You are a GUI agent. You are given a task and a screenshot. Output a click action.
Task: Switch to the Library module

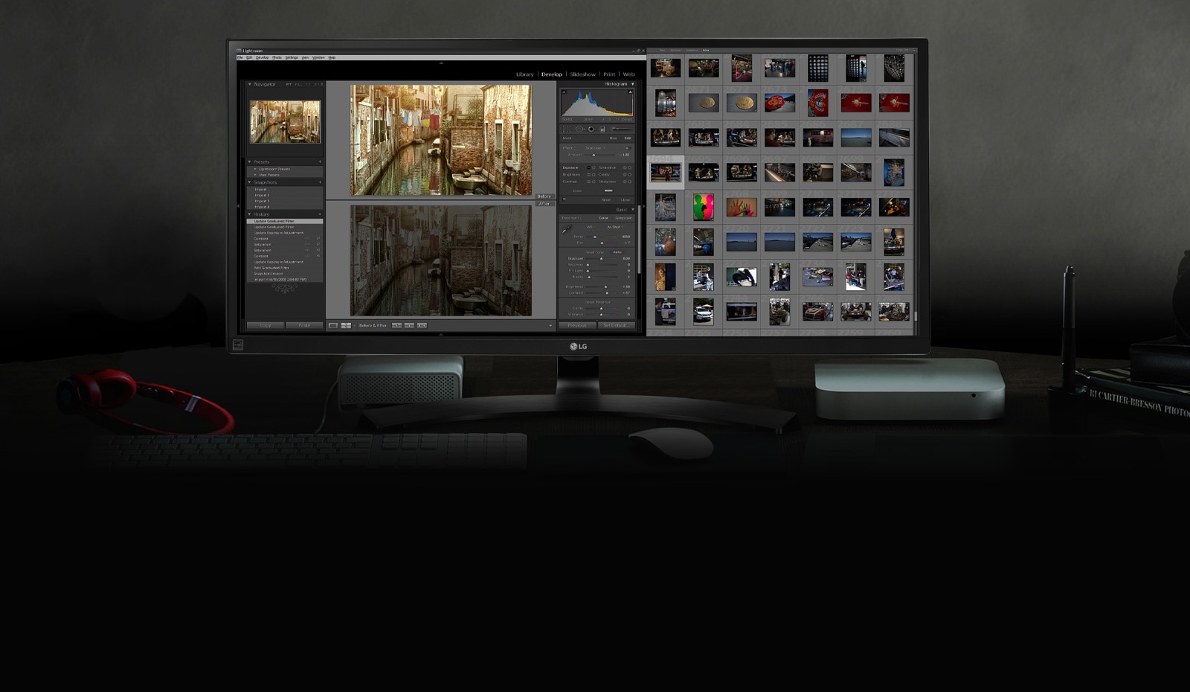point(524,74)
